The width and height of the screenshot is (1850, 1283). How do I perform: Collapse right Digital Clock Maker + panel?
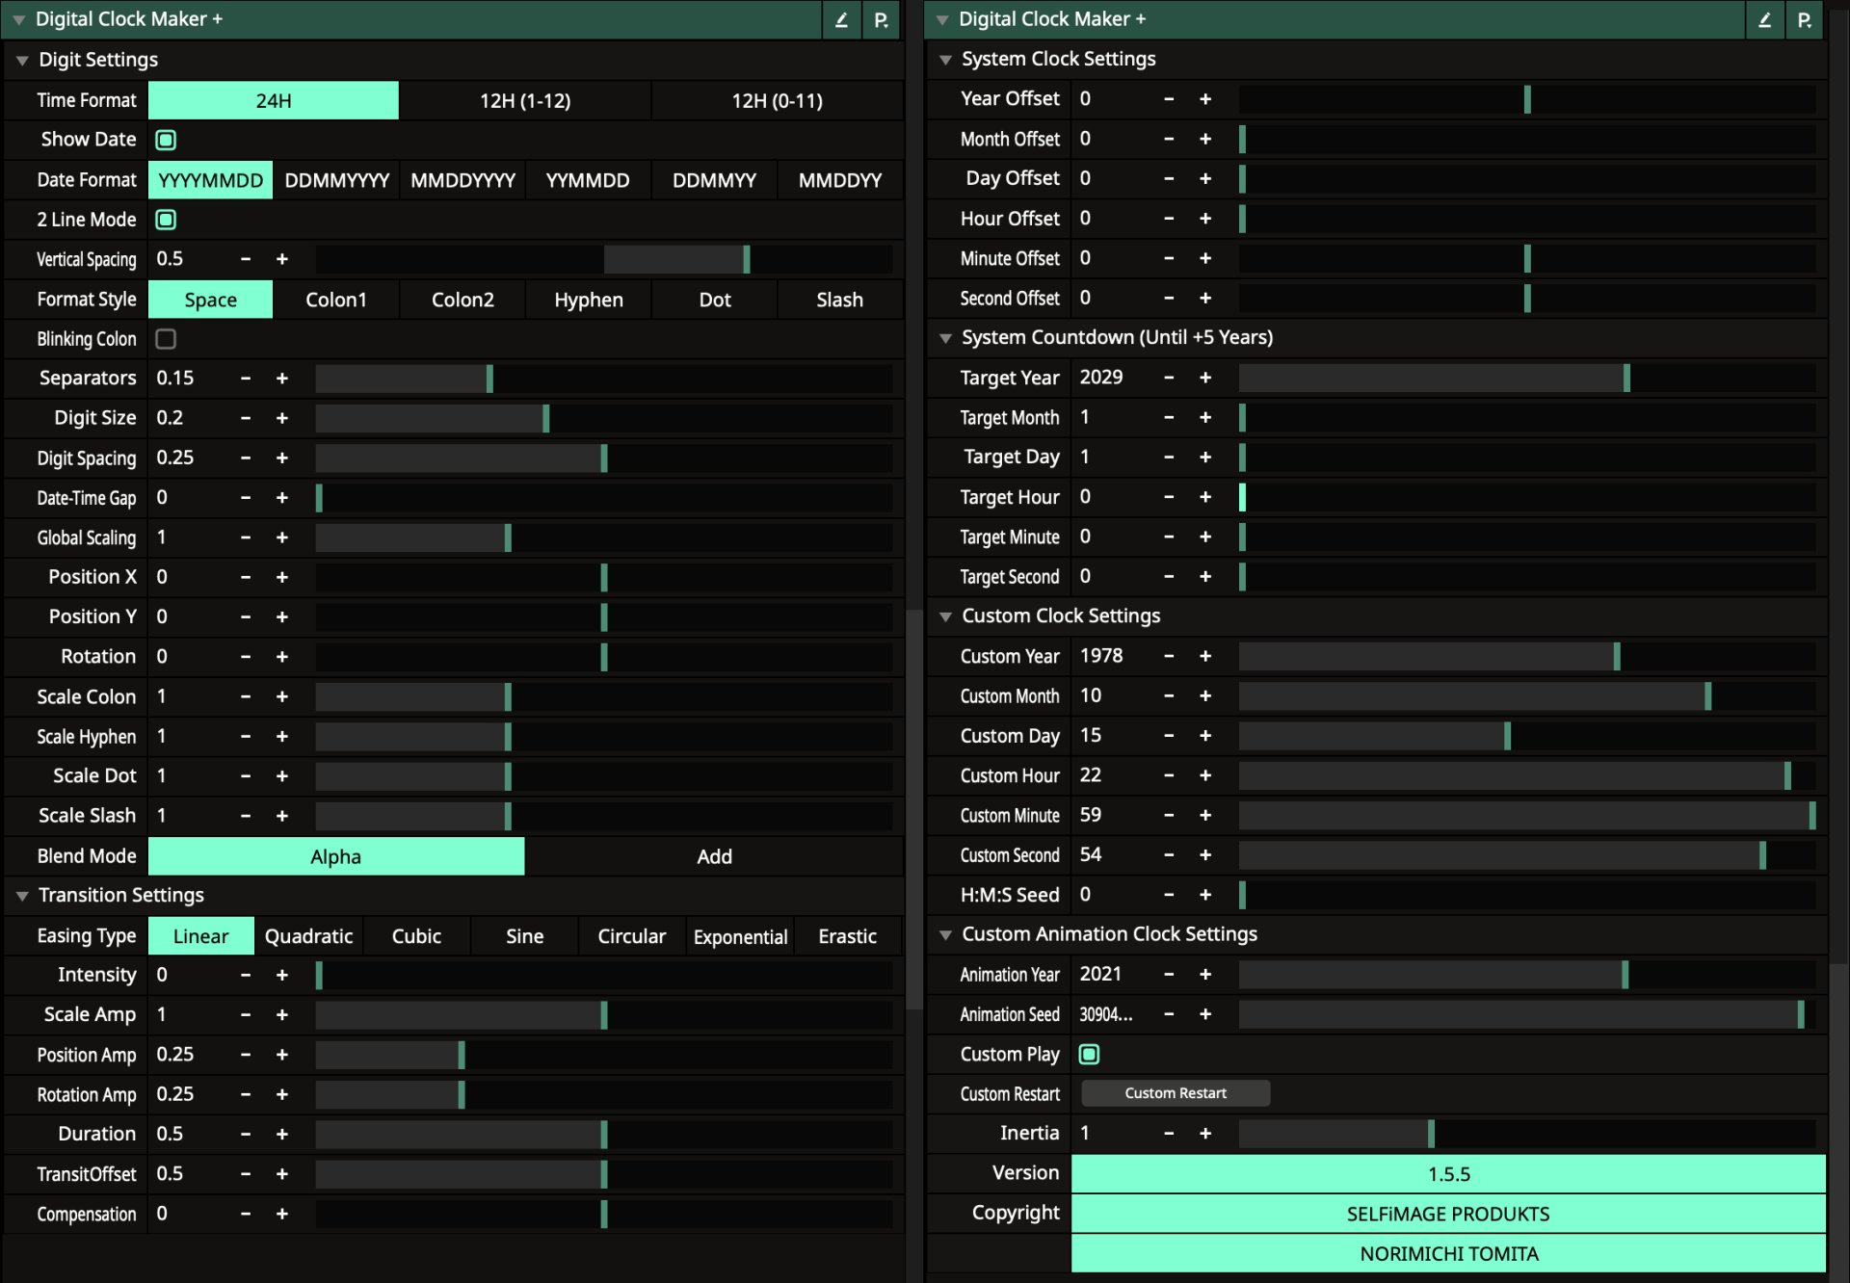click(x=941, y=19)
